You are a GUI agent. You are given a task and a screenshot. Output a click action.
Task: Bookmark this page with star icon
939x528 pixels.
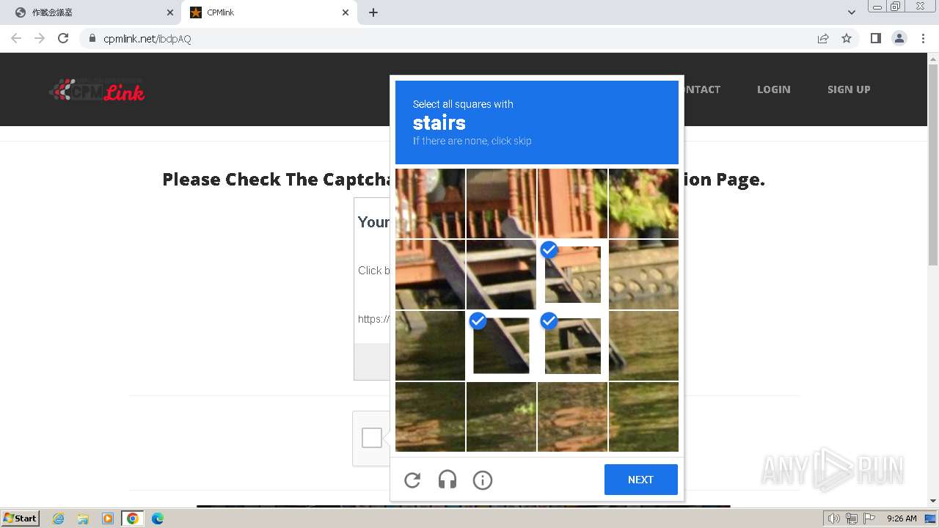[847, 39]
